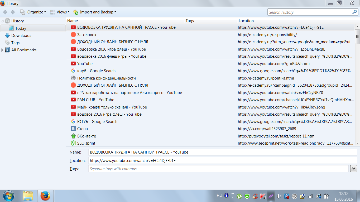Open the Windows Start menu
This screenshot has width=360, height=202.
tap(9, 196)
